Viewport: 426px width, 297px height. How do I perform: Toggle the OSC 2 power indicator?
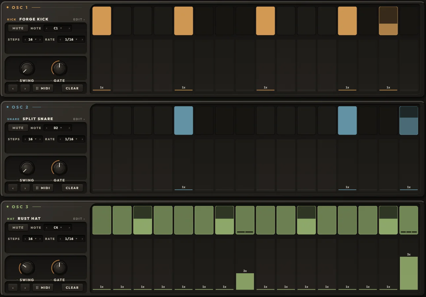[x=8, y=107]
